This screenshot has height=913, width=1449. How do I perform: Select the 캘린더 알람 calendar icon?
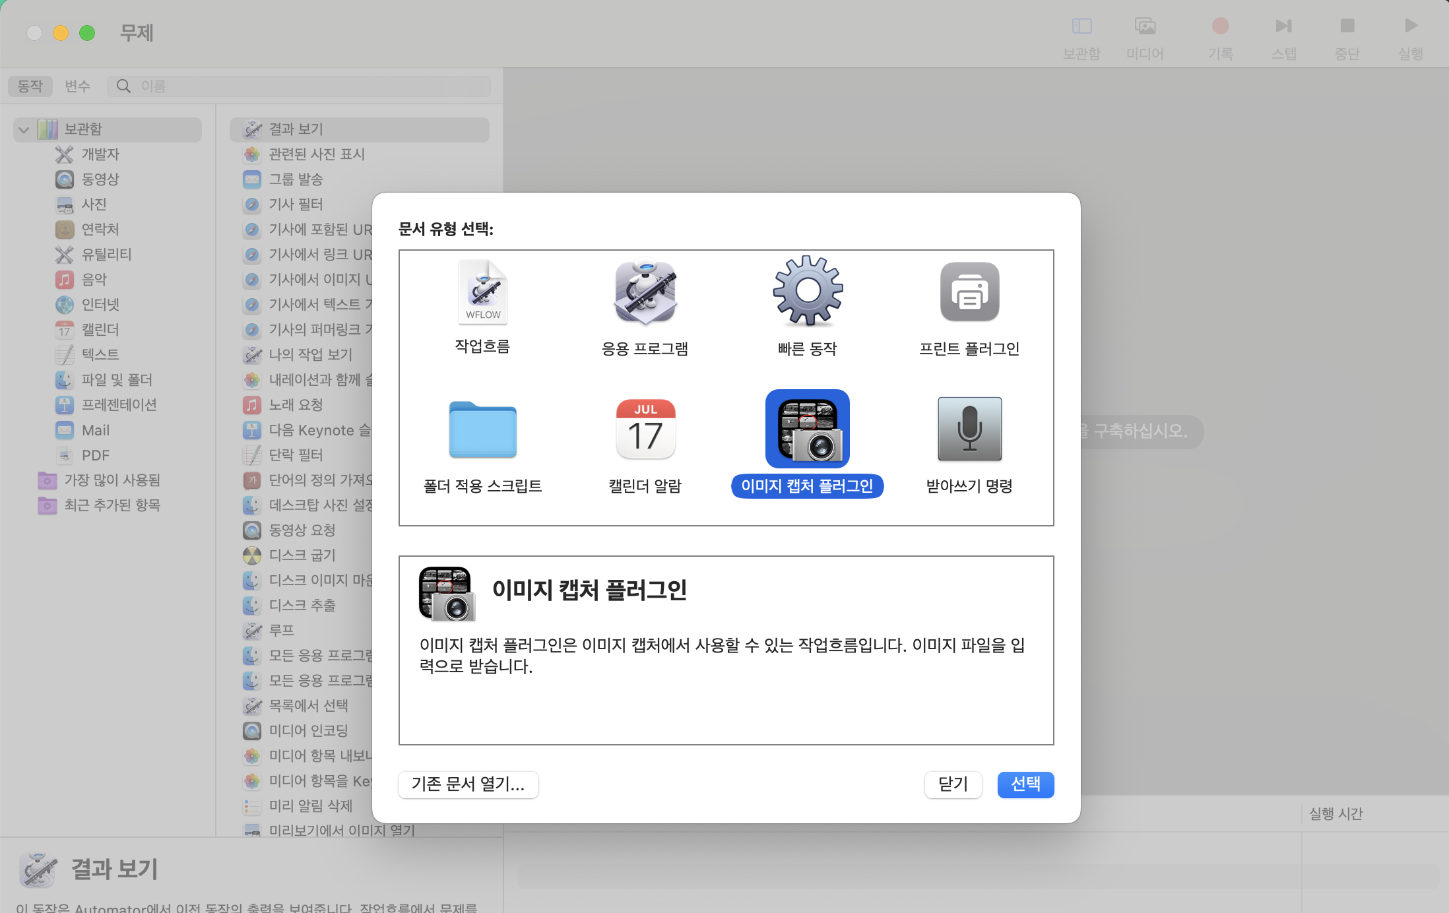pyautogui.click(x=645, y=429)
